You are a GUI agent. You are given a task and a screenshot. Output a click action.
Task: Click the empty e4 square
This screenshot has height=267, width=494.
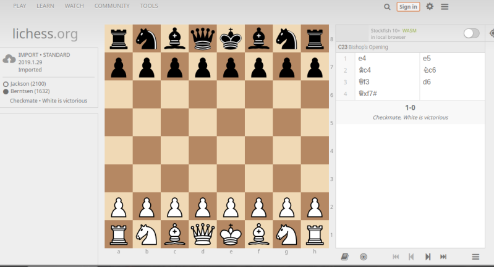231,150
